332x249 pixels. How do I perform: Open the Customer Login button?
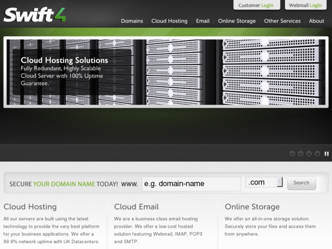click(257, 5)
